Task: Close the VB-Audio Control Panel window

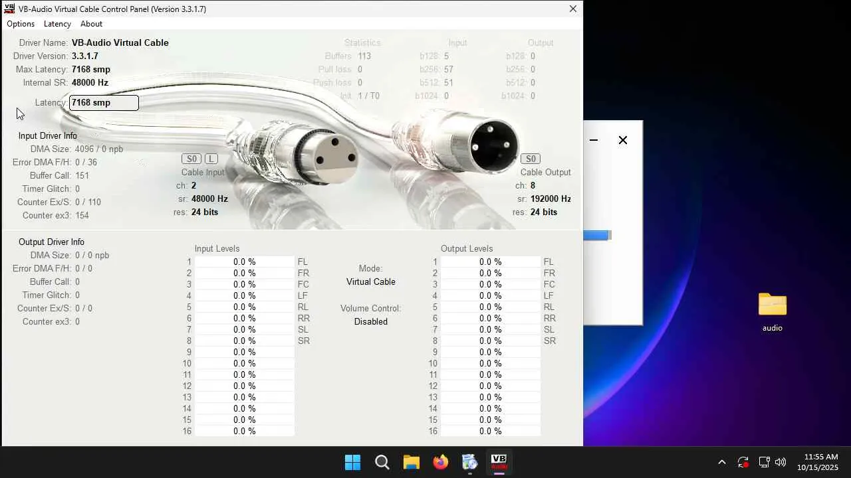Action: 573,9
